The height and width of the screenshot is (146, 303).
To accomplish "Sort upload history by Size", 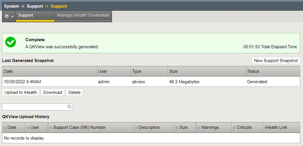I will [x=185, y=127].
